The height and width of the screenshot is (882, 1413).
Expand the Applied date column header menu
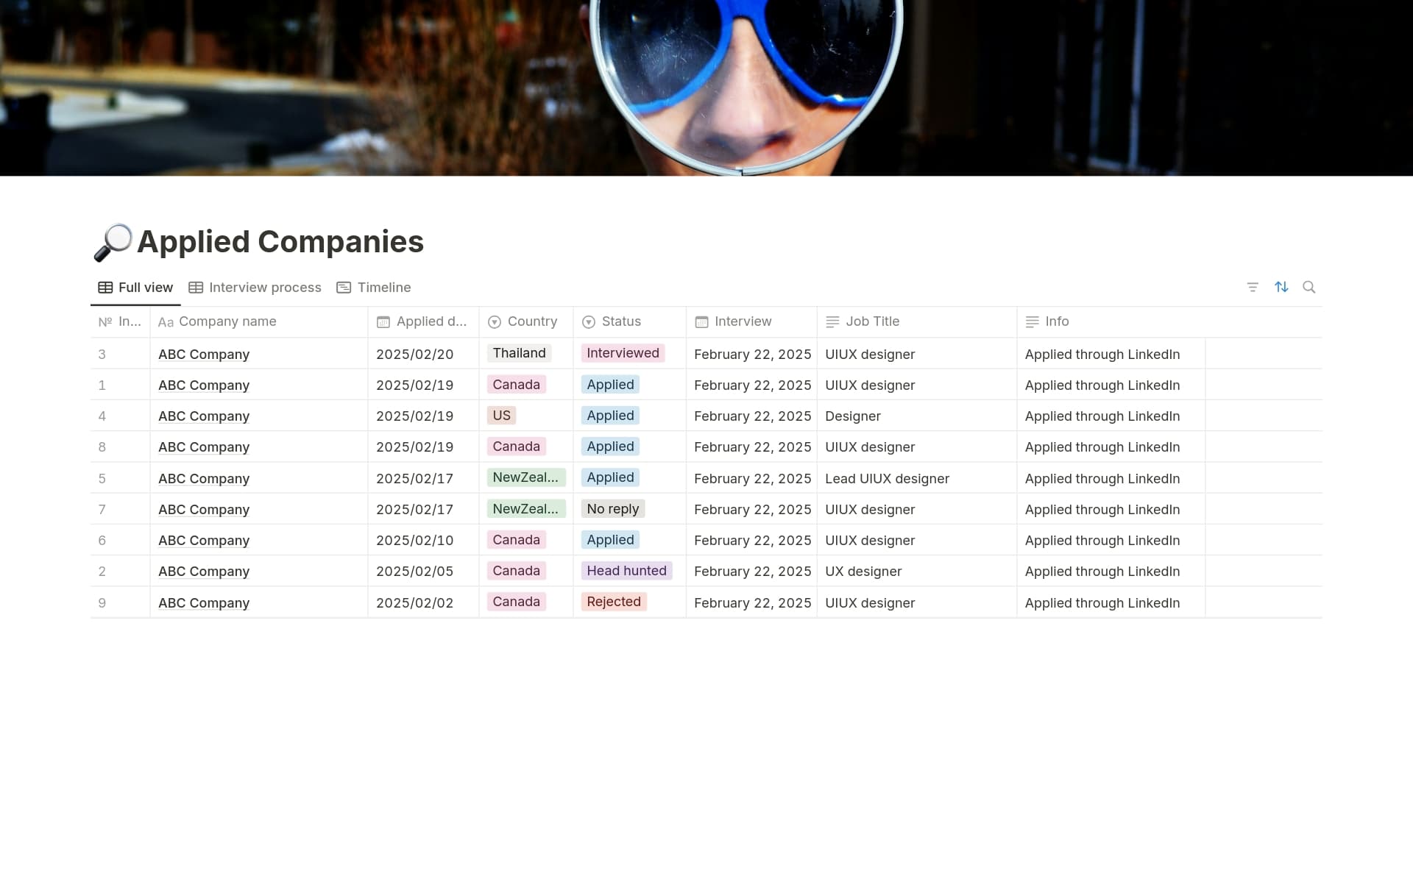pos(431,321)
